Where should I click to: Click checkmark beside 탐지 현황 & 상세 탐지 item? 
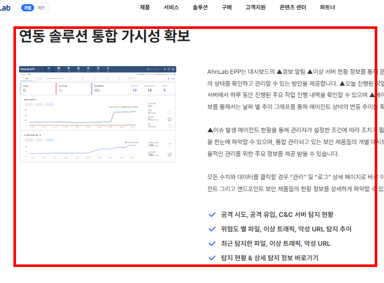(212, 258)
